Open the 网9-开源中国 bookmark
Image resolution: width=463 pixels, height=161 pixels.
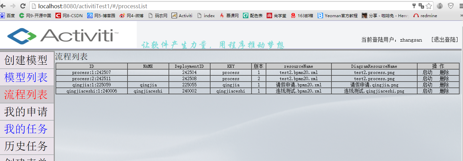(x=35, y=15)
